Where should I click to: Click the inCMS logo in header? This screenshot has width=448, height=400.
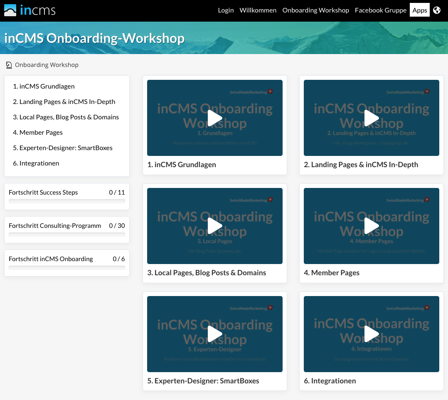(30, 10)
